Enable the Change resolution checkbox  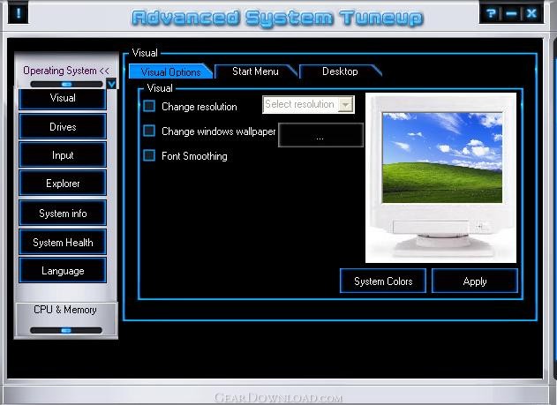[149, 107]
